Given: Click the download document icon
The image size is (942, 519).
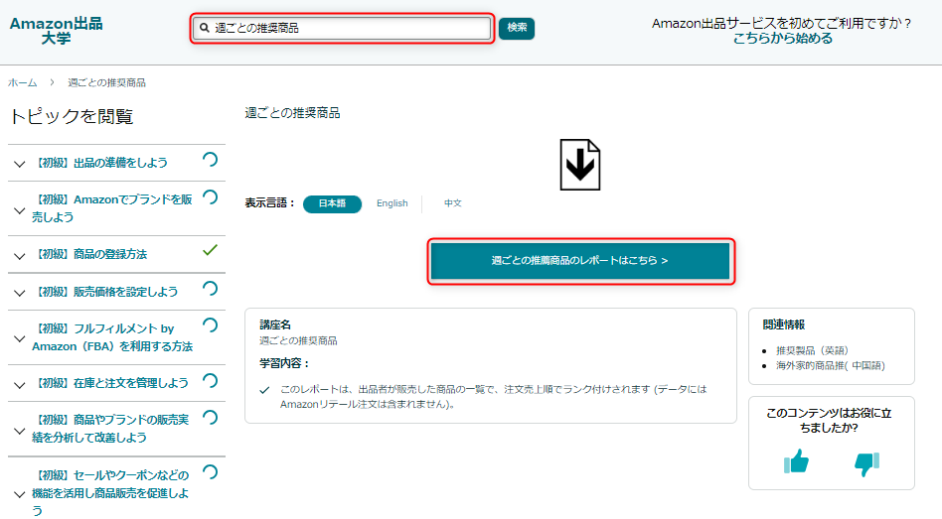Looking at the screenshot, I should click(579, 165).
